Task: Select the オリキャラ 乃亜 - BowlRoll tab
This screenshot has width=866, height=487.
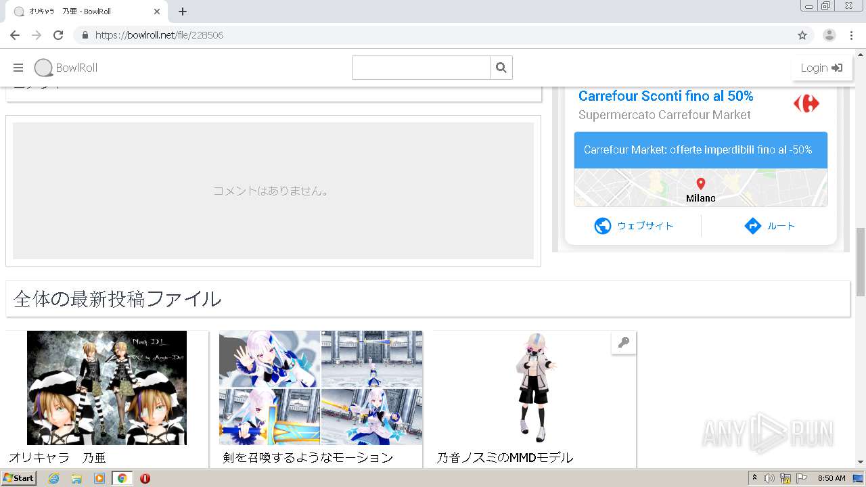Action: point(87,11)
